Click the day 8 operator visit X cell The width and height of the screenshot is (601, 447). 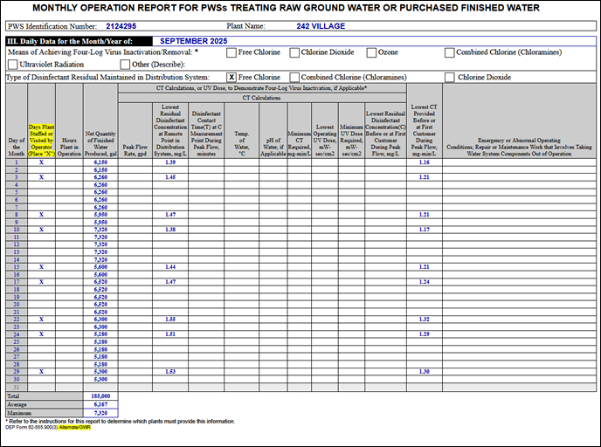coord(41,214)
